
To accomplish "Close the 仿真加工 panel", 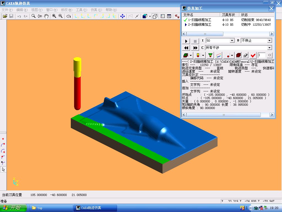I will coord(271,8).
